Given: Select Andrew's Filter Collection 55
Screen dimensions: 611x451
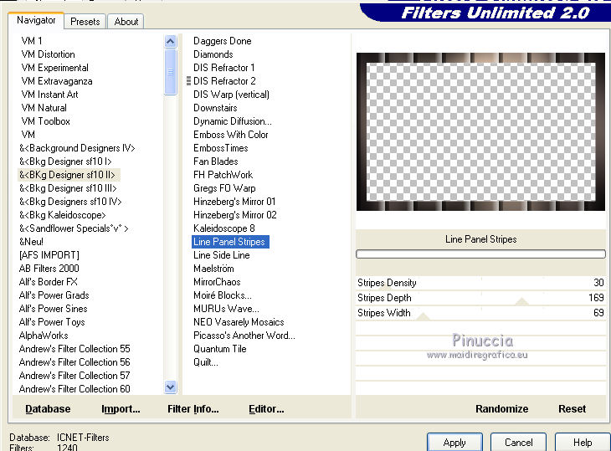Looking at the screenshot, I should 74,349.
